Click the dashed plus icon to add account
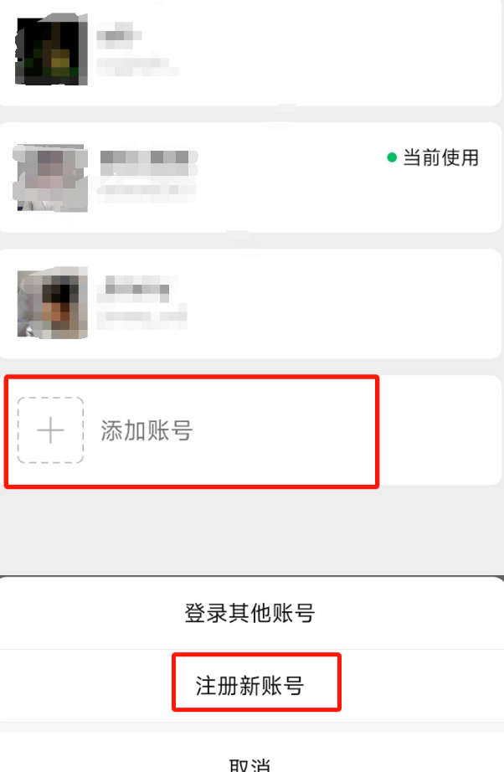Image resolution: width=504 pixels, height=772 pixels. [x=51, y=430]
